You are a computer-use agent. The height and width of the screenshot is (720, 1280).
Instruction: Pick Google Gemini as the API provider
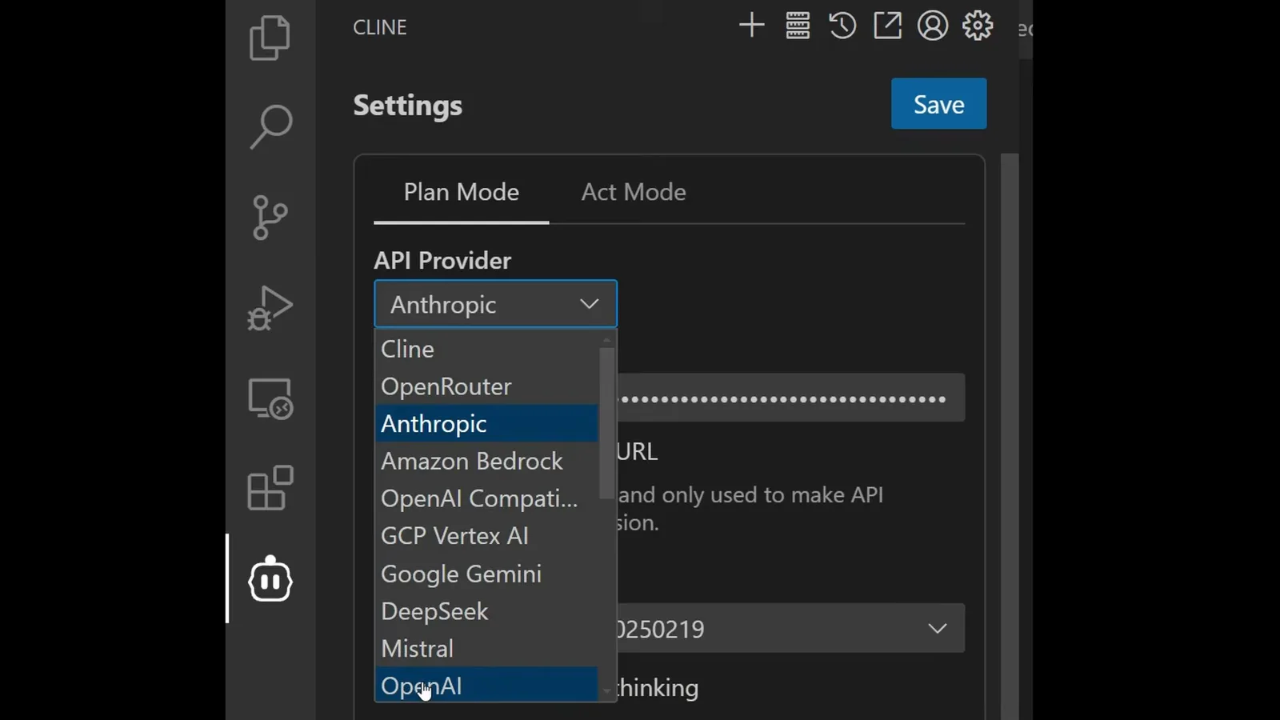[486, 574]
